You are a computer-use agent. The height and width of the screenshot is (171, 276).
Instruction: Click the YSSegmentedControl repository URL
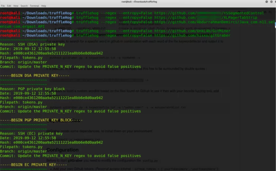click(x=209, y=13)
